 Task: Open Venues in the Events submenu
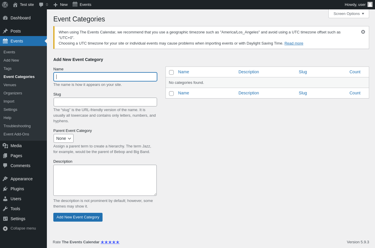10,85
